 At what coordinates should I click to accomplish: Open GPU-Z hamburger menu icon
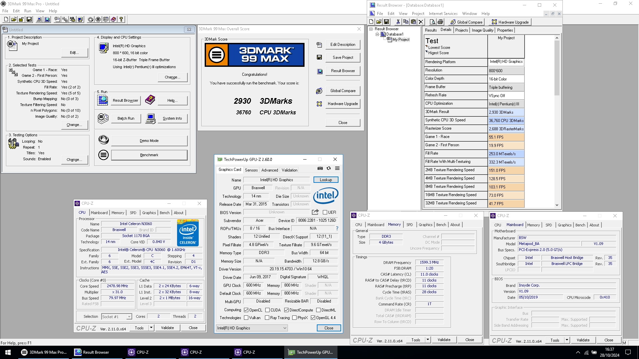[x=337, y=169]
